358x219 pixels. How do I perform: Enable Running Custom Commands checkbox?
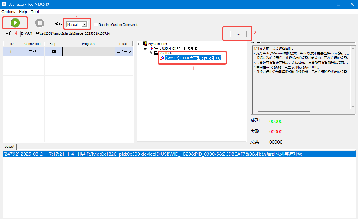coord(96,25)
